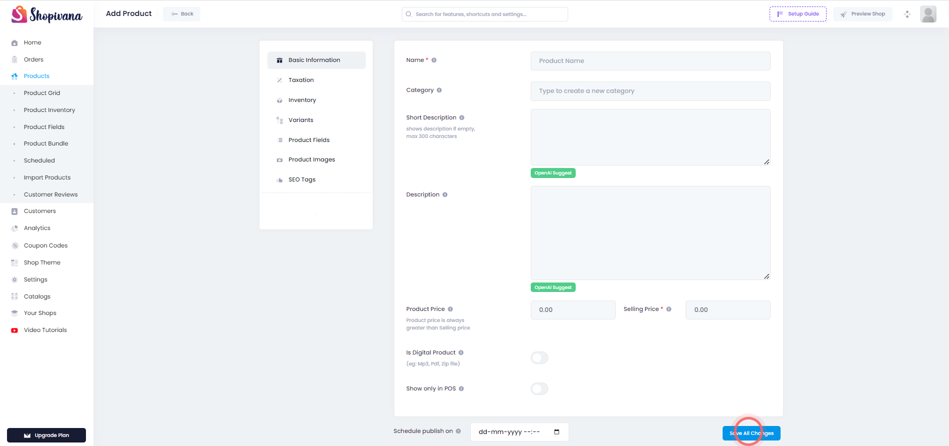
Task: Click the Product Price field
Action: 573,310
